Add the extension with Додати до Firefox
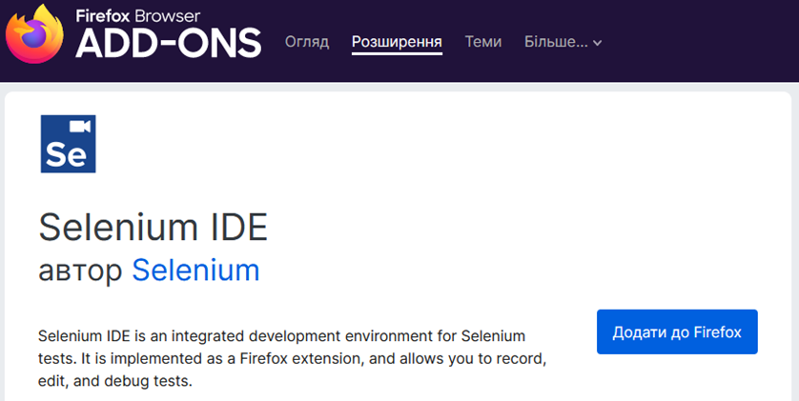 pyautogui.click(x=677, y=331)
